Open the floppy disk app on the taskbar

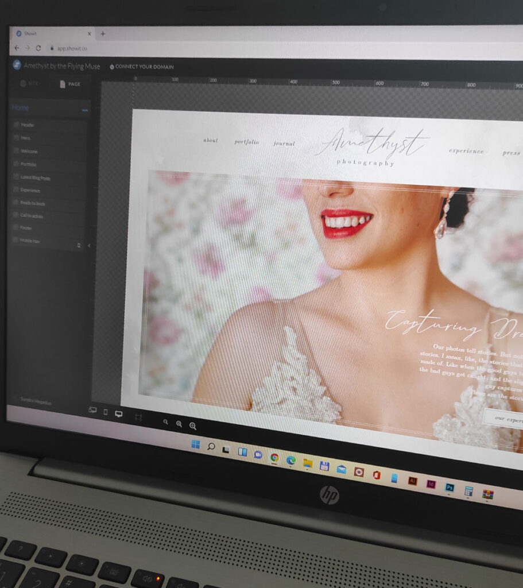pos(325,466)
